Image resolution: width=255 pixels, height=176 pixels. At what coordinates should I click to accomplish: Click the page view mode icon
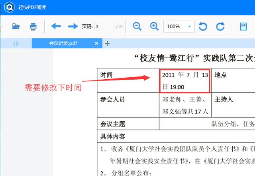click(x=243, y=27)
